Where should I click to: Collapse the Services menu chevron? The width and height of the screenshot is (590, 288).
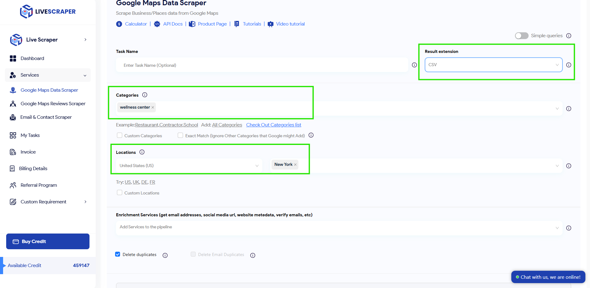point(85,75)
